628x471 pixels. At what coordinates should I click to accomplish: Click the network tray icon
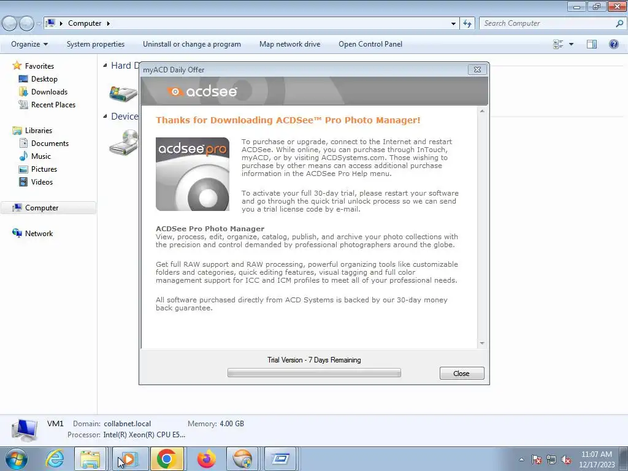point(551,459)
